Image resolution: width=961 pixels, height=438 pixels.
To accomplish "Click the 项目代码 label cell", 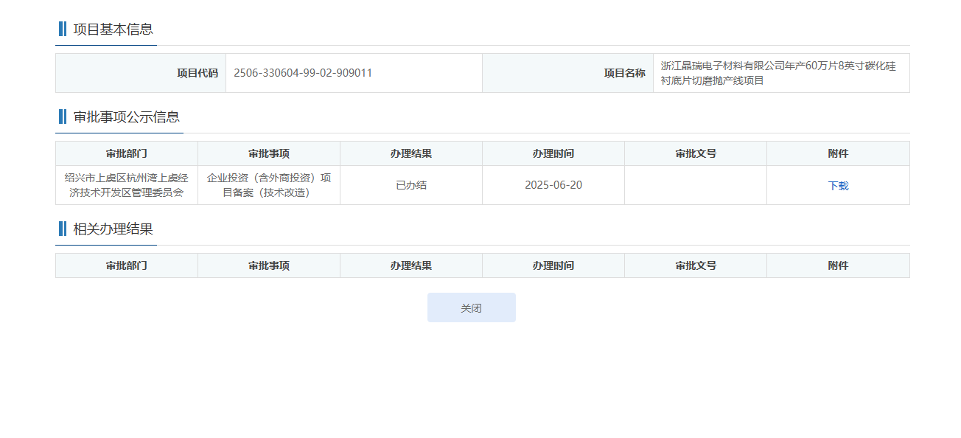I will (198, 73).
